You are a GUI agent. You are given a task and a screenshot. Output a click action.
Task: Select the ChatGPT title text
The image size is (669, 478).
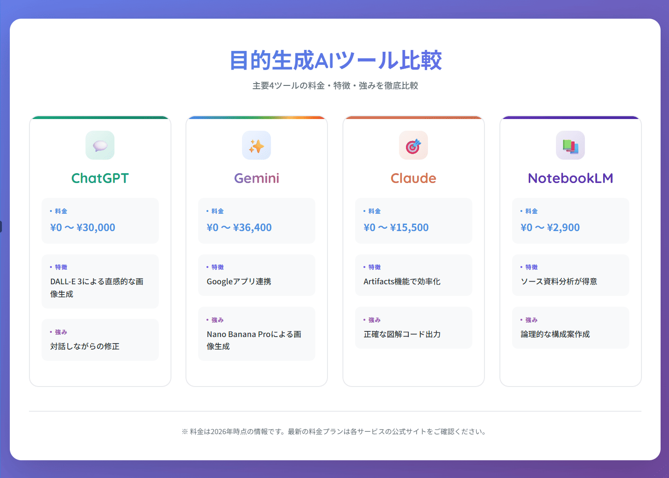click(x=100, y=178)
